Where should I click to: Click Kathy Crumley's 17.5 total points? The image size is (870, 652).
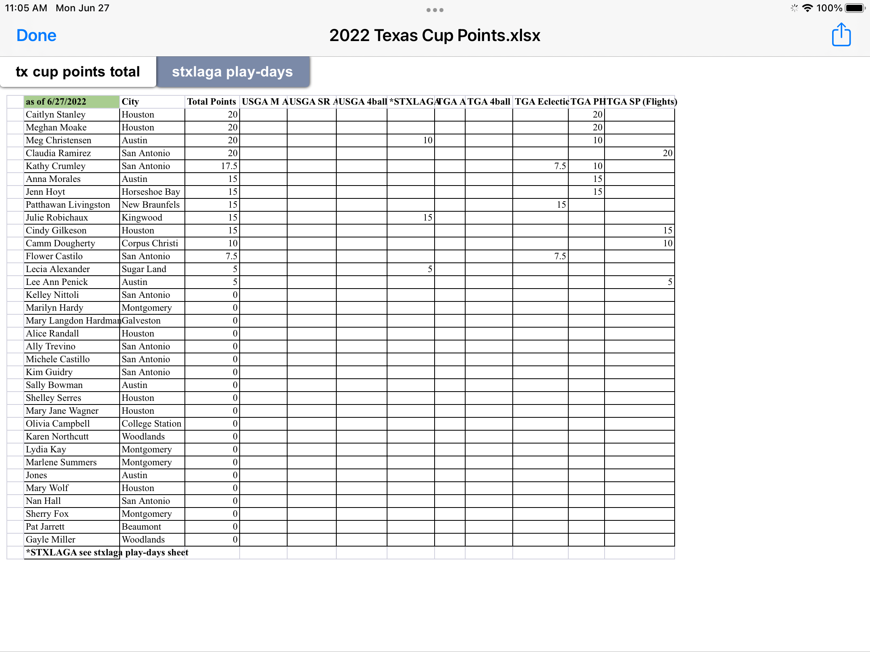click(212, 166)
